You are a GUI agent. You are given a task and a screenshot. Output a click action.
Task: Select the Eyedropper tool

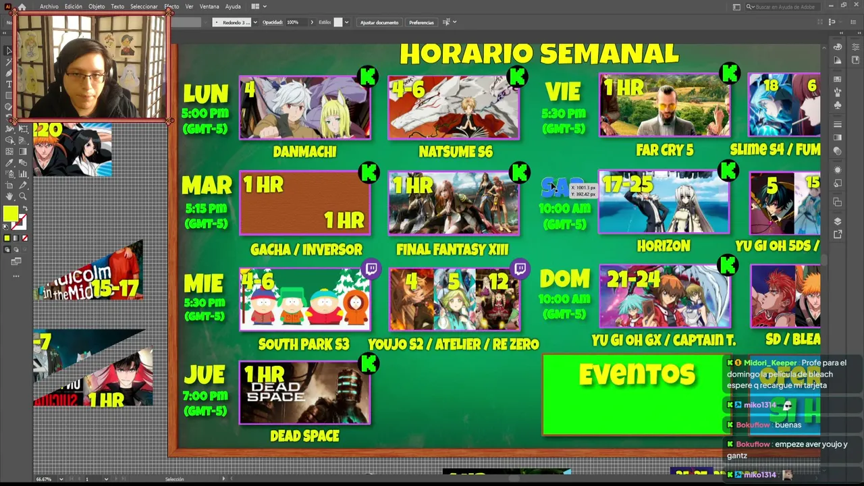click(9, 163)
